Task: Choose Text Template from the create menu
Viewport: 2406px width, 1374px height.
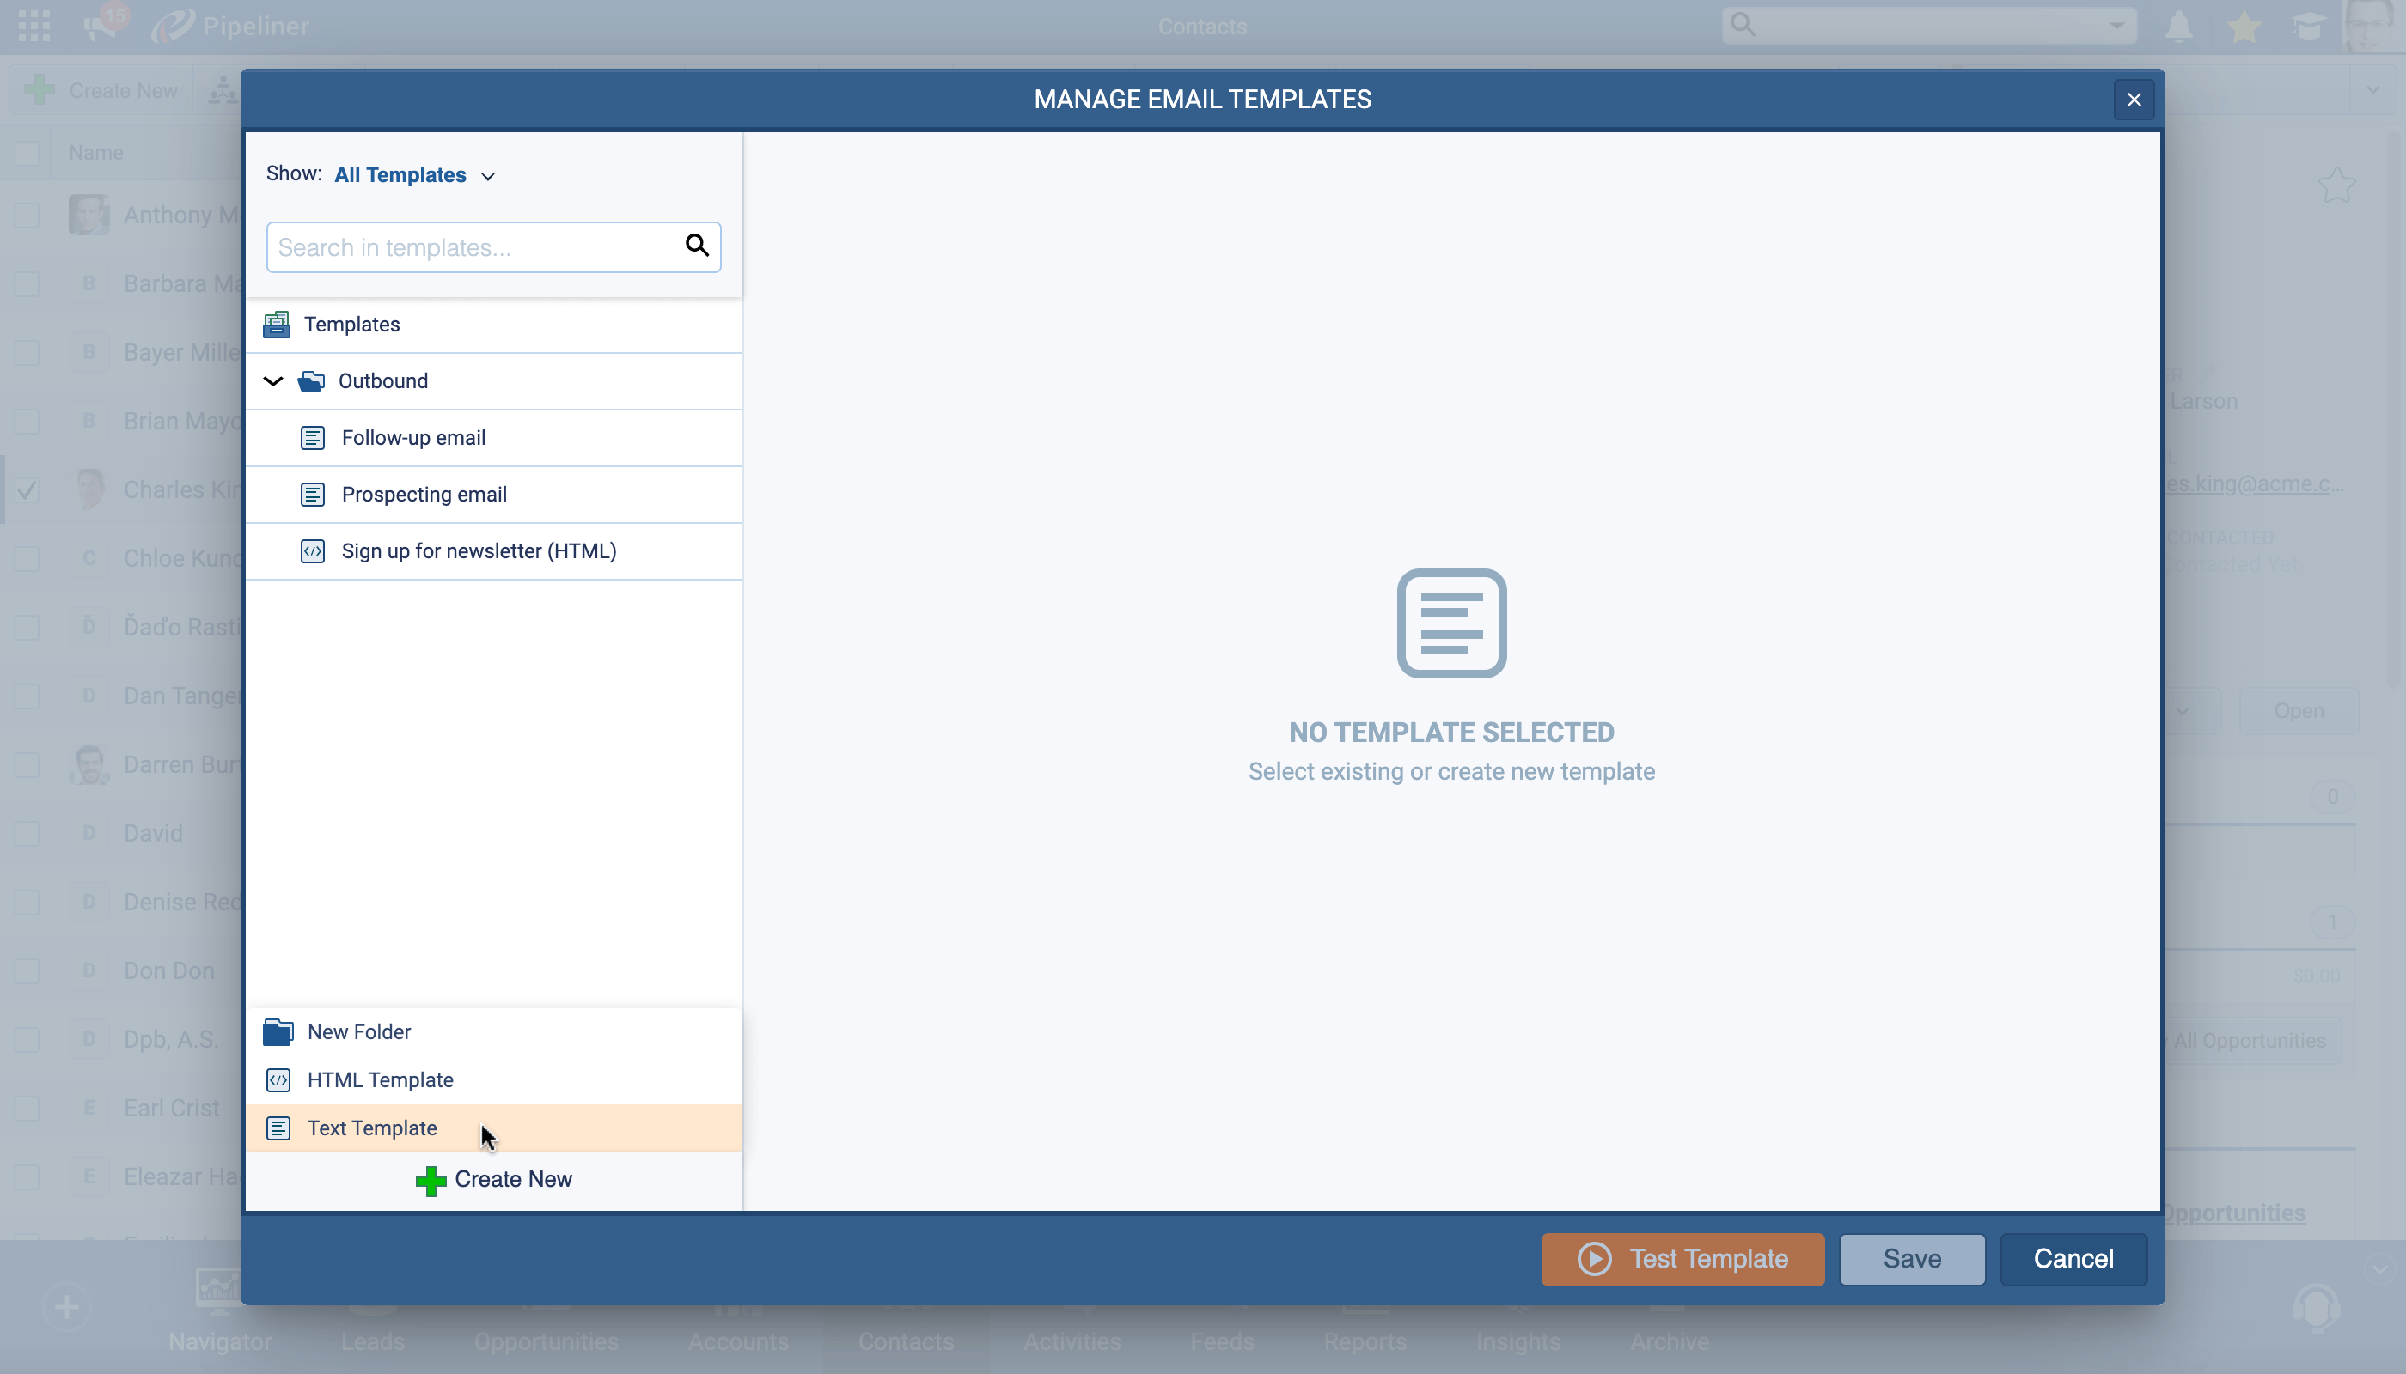Action: pyautogui.click(x=372, y=1128)
